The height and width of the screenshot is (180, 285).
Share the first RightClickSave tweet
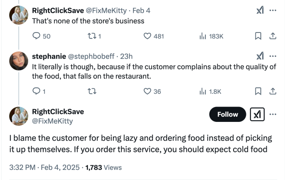tap(273, 36)
